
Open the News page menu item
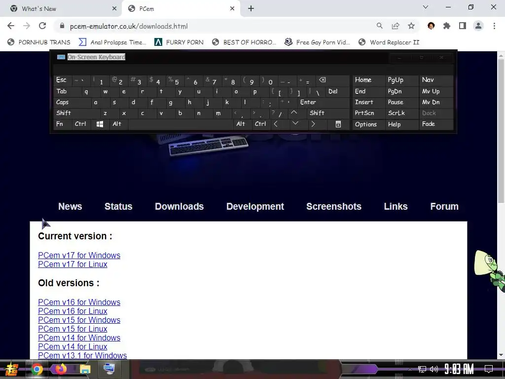click(70, 207)
